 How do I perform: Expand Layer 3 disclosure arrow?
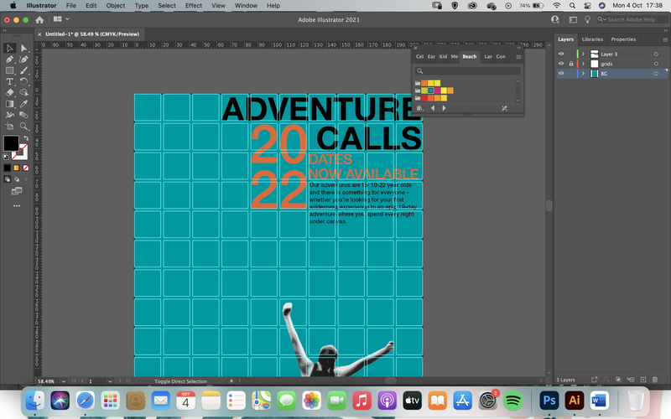click(583, 54)
